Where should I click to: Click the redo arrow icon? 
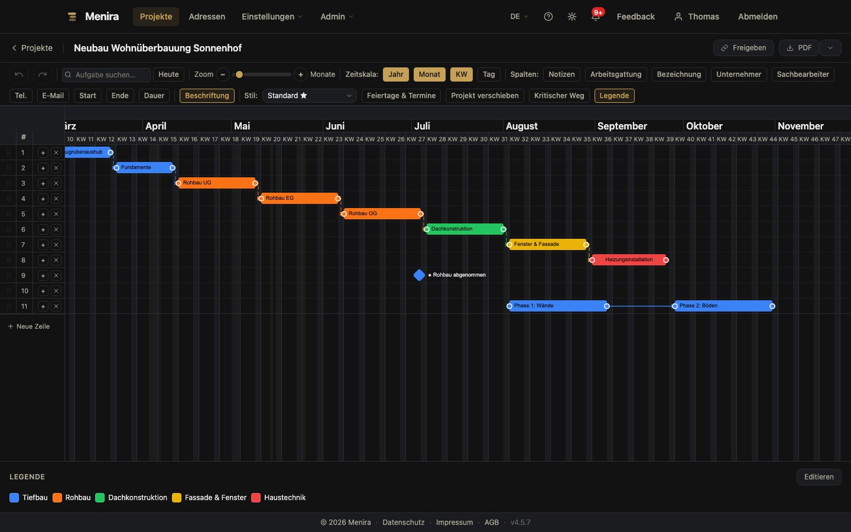click(43, 74)
